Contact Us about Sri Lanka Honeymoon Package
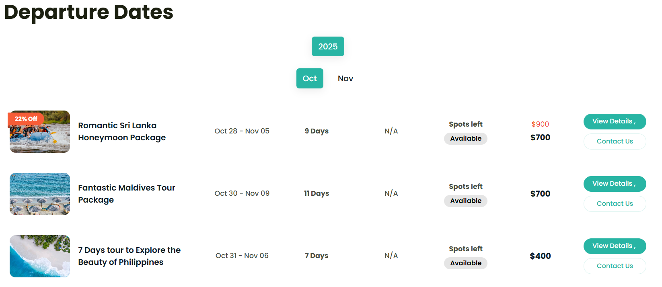 [615, 141]
